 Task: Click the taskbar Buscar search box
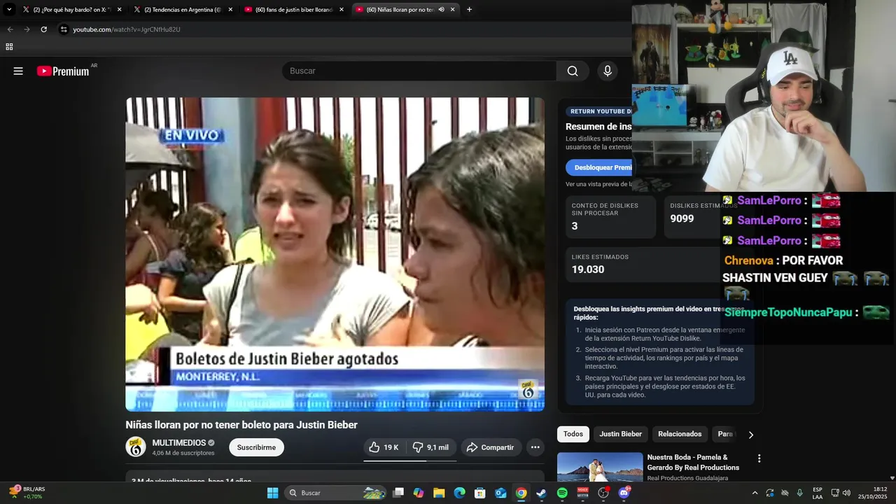[337, 493]
